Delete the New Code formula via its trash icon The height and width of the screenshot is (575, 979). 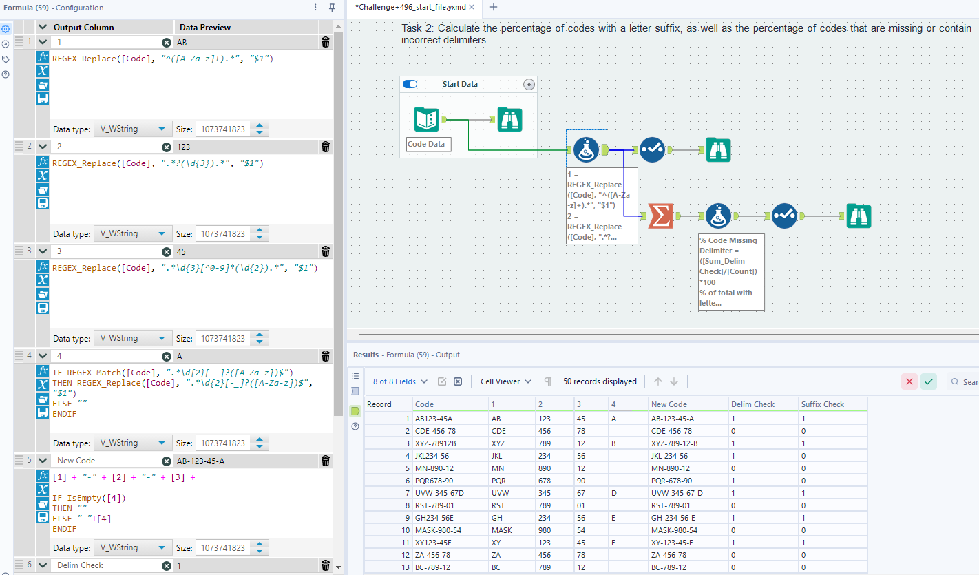pos(325,461)
